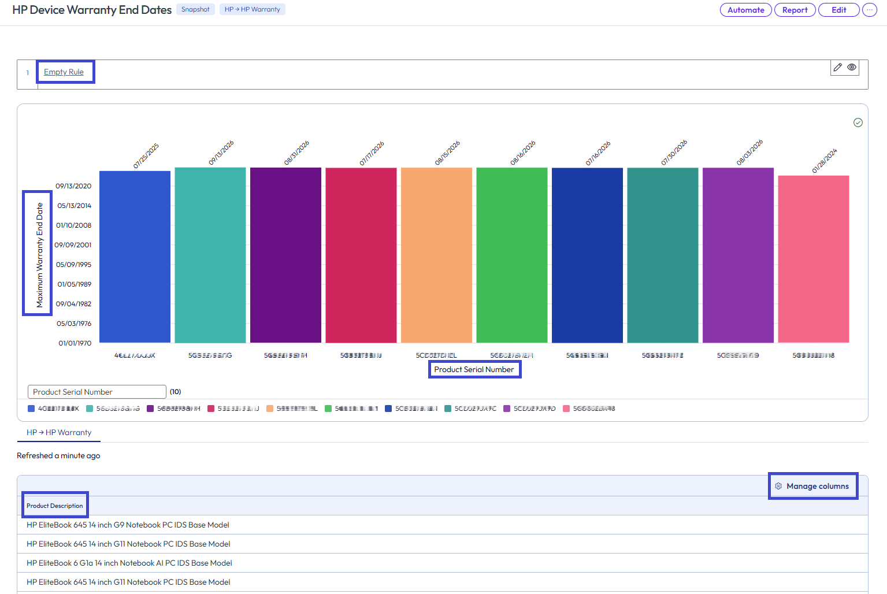Click the Report button

795,10
